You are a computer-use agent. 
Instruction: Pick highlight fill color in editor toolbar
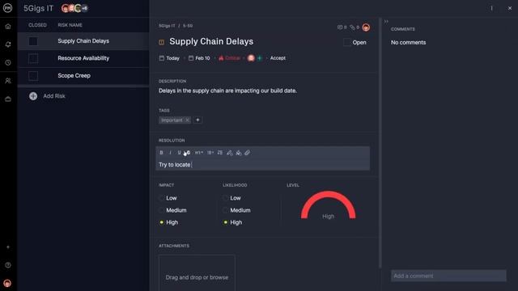(x=239, y=153)
